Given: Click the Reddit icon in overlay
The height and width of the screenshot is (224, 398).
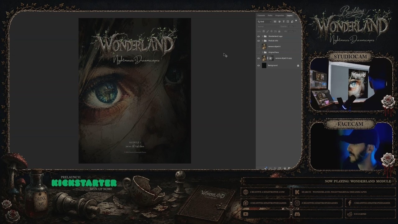Looking at the screenshot, I should point(350,214).
